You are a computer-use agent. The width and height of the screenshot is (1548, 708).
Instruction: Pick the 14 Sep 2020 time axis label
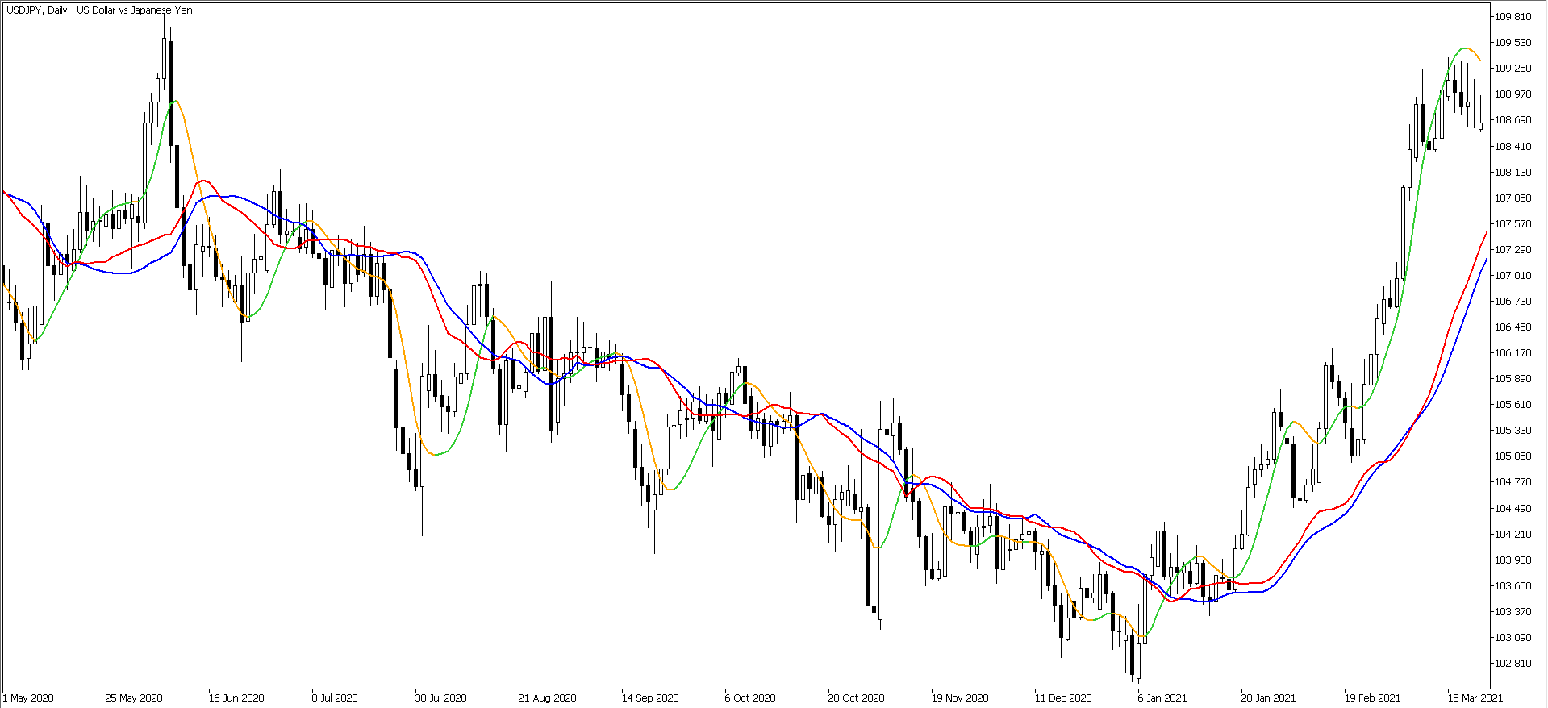650,698
